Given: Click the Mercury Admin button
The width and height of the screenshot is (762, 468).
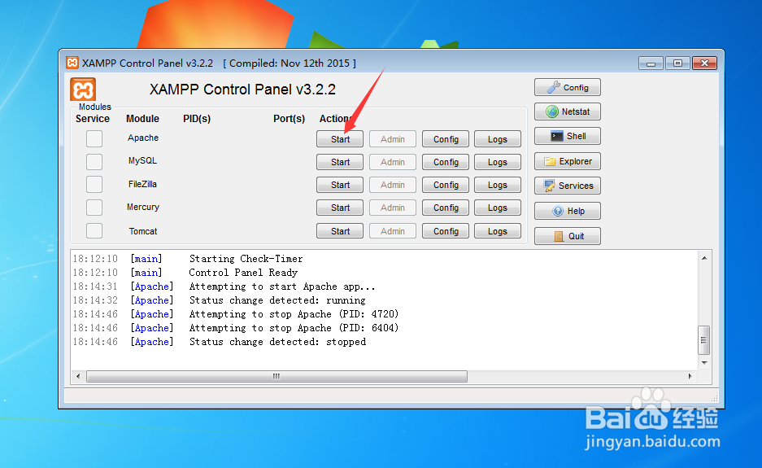Looking at the screenshot, I should [x=393, y=208].
